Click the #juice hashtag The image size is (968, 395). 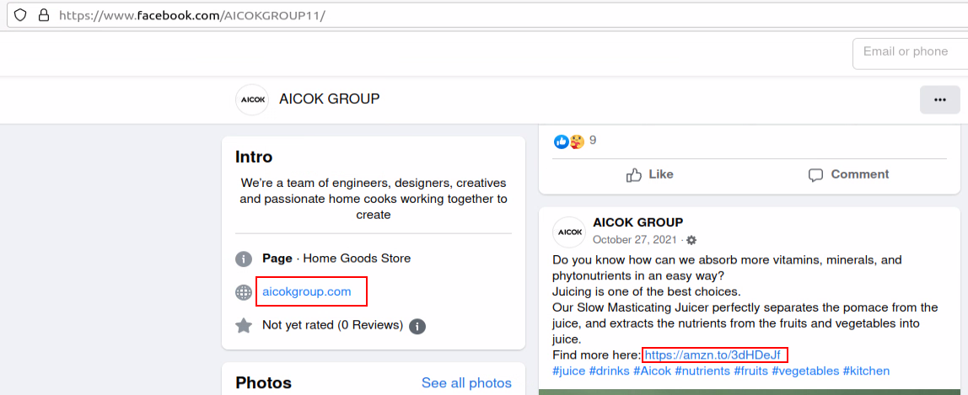(x=569, y=371)
